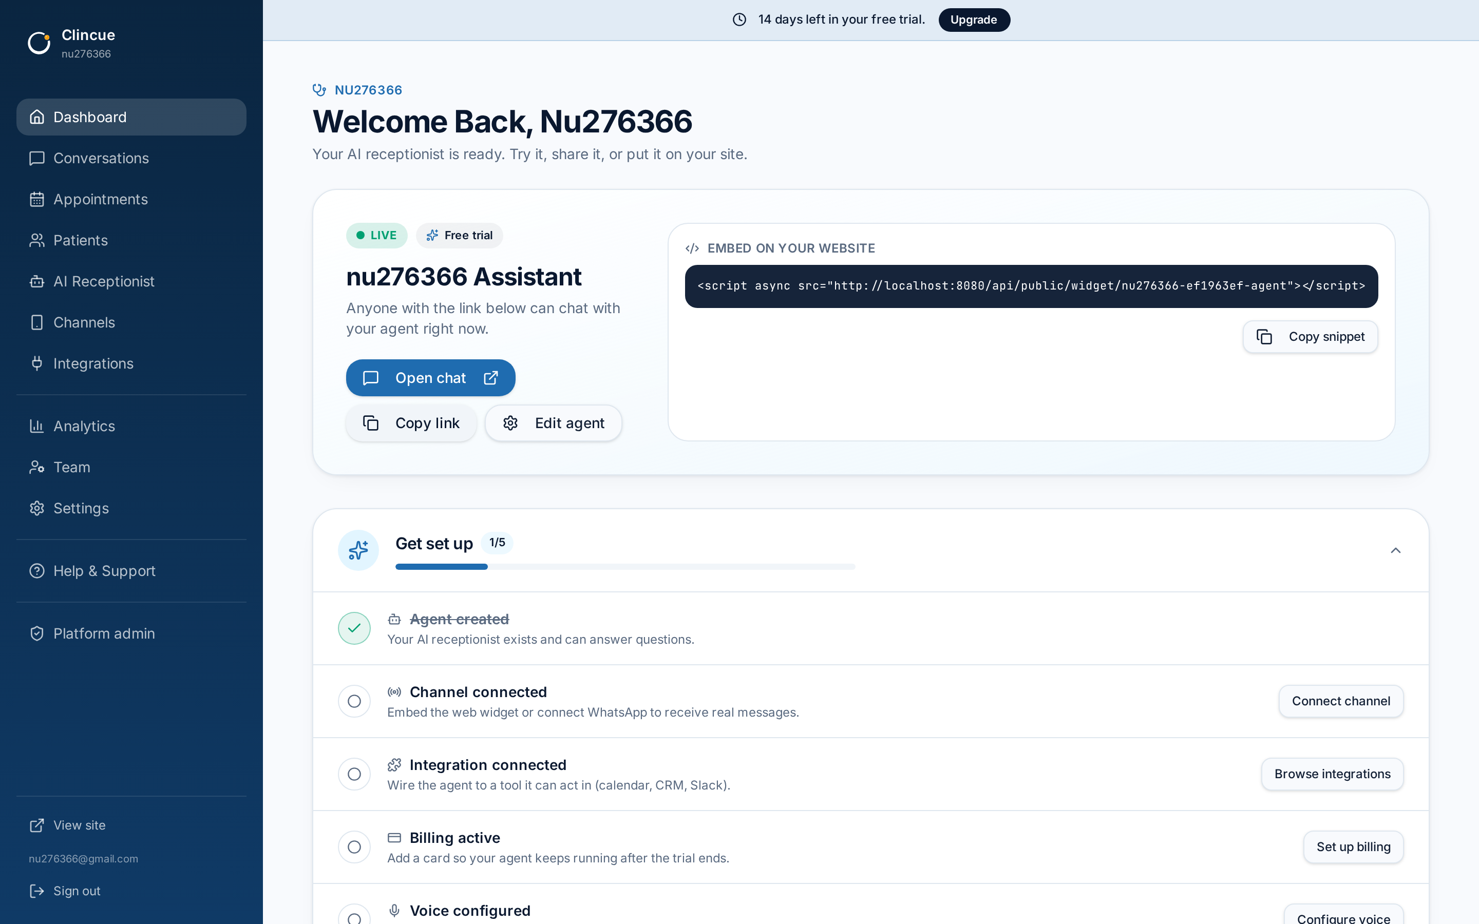The height and width of the screenshot is (924, 1479).
Task: Click the stethoscope icon beside NU276366
Action: (319, 90)
